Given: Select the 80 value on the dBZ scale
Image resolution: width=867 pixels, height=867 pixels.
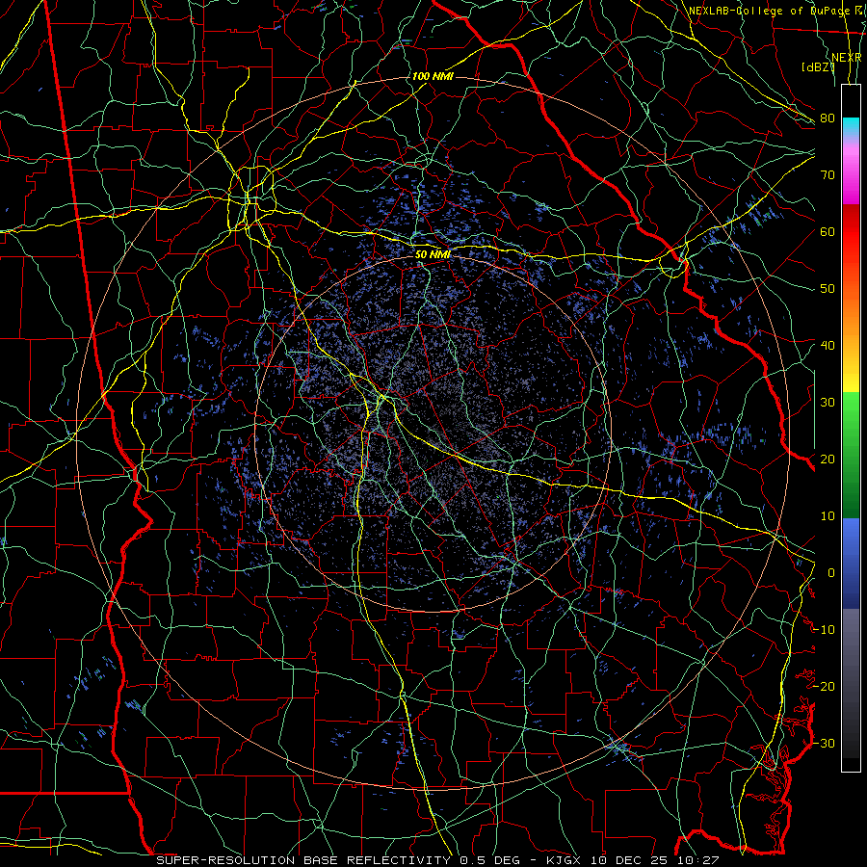Looking at the screenshot, I should click(828, 118).
